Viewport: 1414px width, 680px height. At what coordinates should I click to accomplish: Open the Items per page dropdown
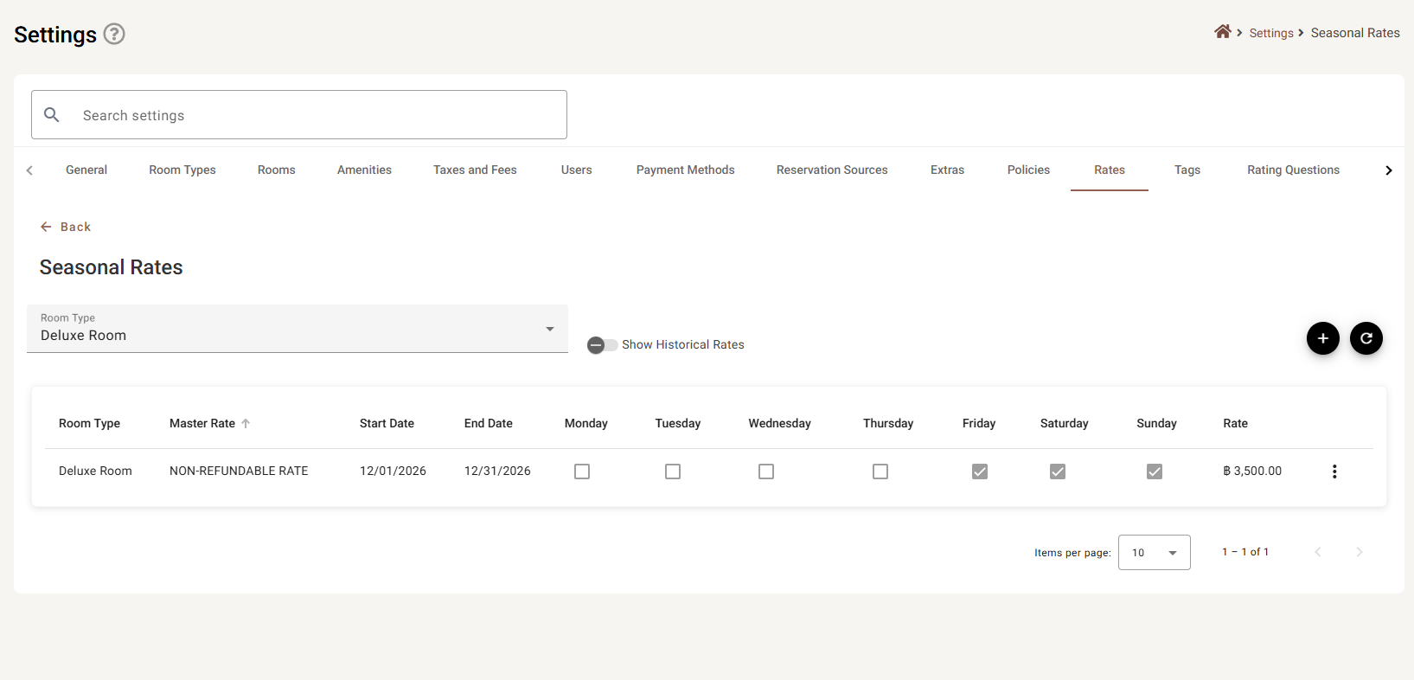coord(1155,552)
